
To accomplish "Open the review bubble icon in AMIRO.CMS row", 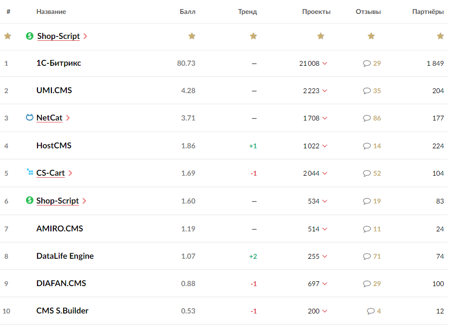I will pos(367,229).
